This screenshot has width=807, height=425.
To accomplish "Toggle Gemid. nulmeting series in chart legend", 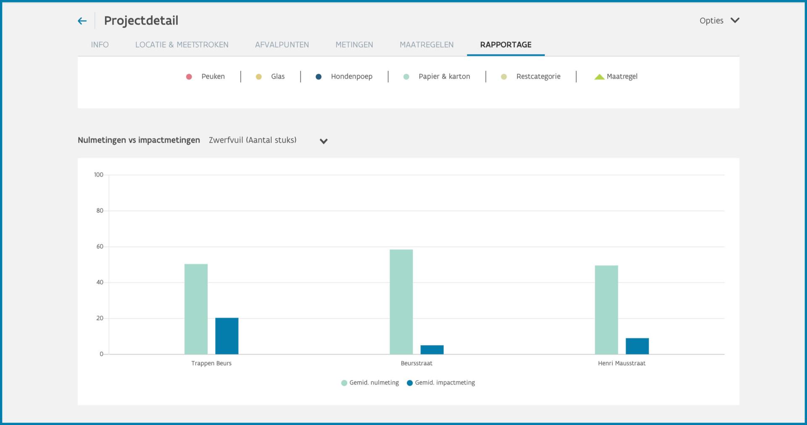I will coord(370,383).
